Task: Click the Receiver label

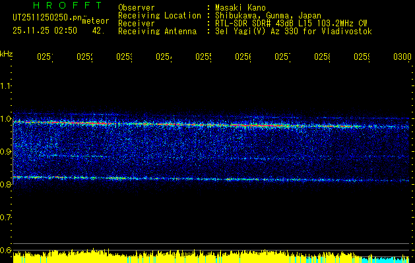Action: click(x=137, y=24)
